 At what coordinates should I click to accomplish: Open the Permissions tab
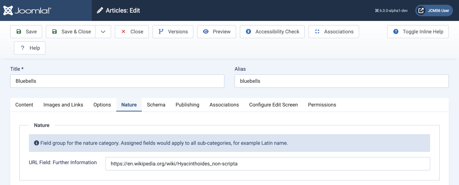coord(322,105)
